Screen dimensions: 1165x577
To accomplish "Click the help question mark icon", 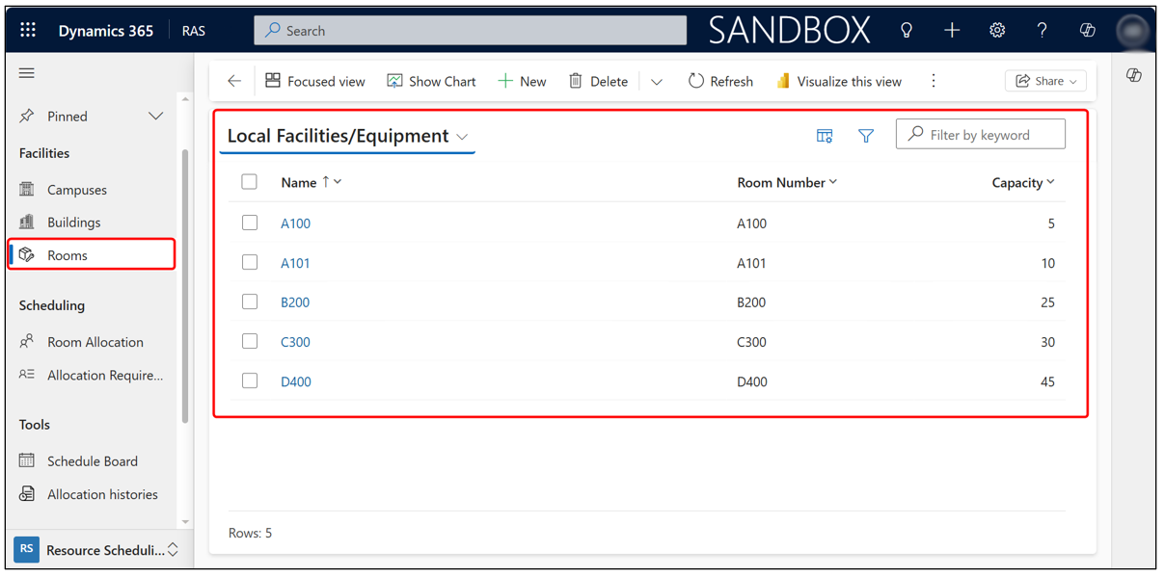I will coord(1042,31).
